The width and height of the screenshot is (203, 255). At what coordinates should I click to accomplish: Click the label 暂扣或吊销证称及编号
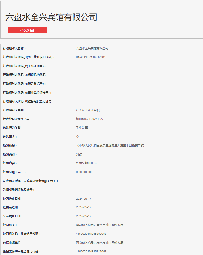(x=19, y=190)
